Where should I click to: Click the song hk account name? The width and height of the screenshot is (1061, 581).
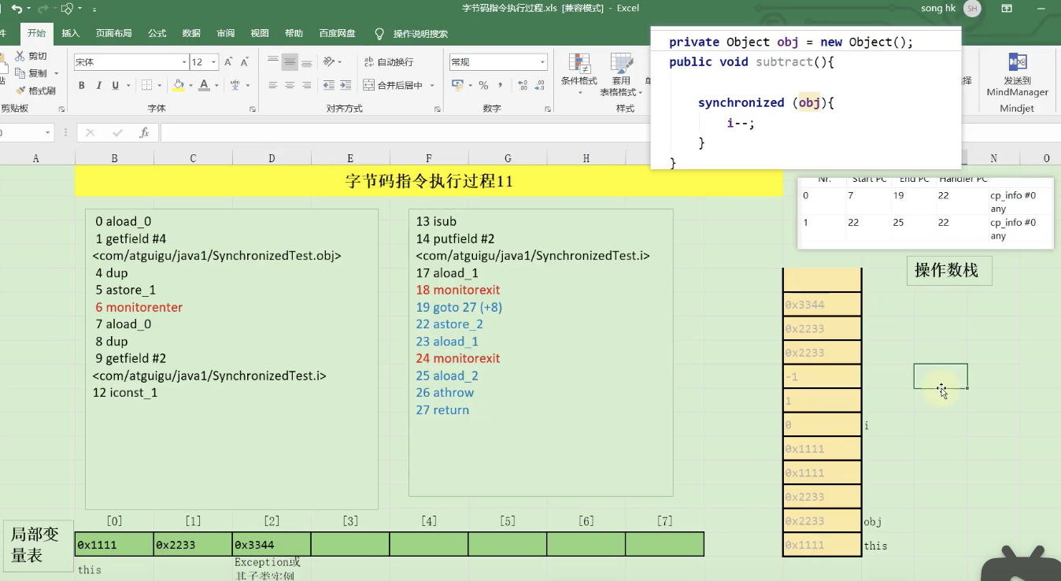click(x=937, y=9)
